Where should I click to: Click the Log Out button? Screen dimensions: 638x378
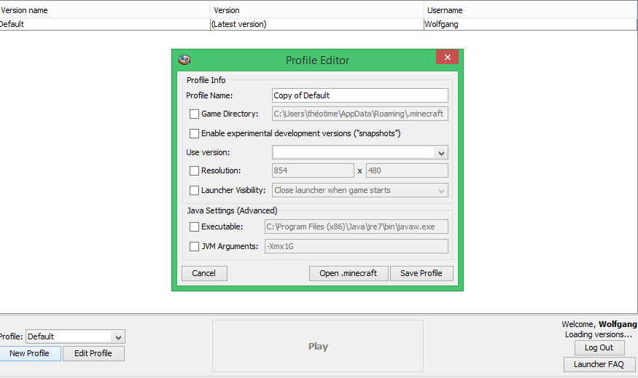click(x=599, y=348)
